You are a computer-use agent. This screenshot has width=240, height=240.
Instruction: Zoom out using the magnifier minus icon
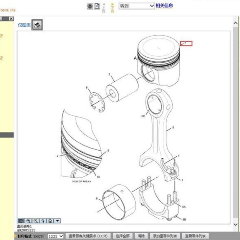[x=35, y=221]
